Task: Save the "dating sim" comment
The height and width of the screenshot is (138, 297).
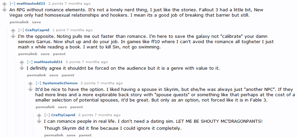Action: (x=71, y=135)
